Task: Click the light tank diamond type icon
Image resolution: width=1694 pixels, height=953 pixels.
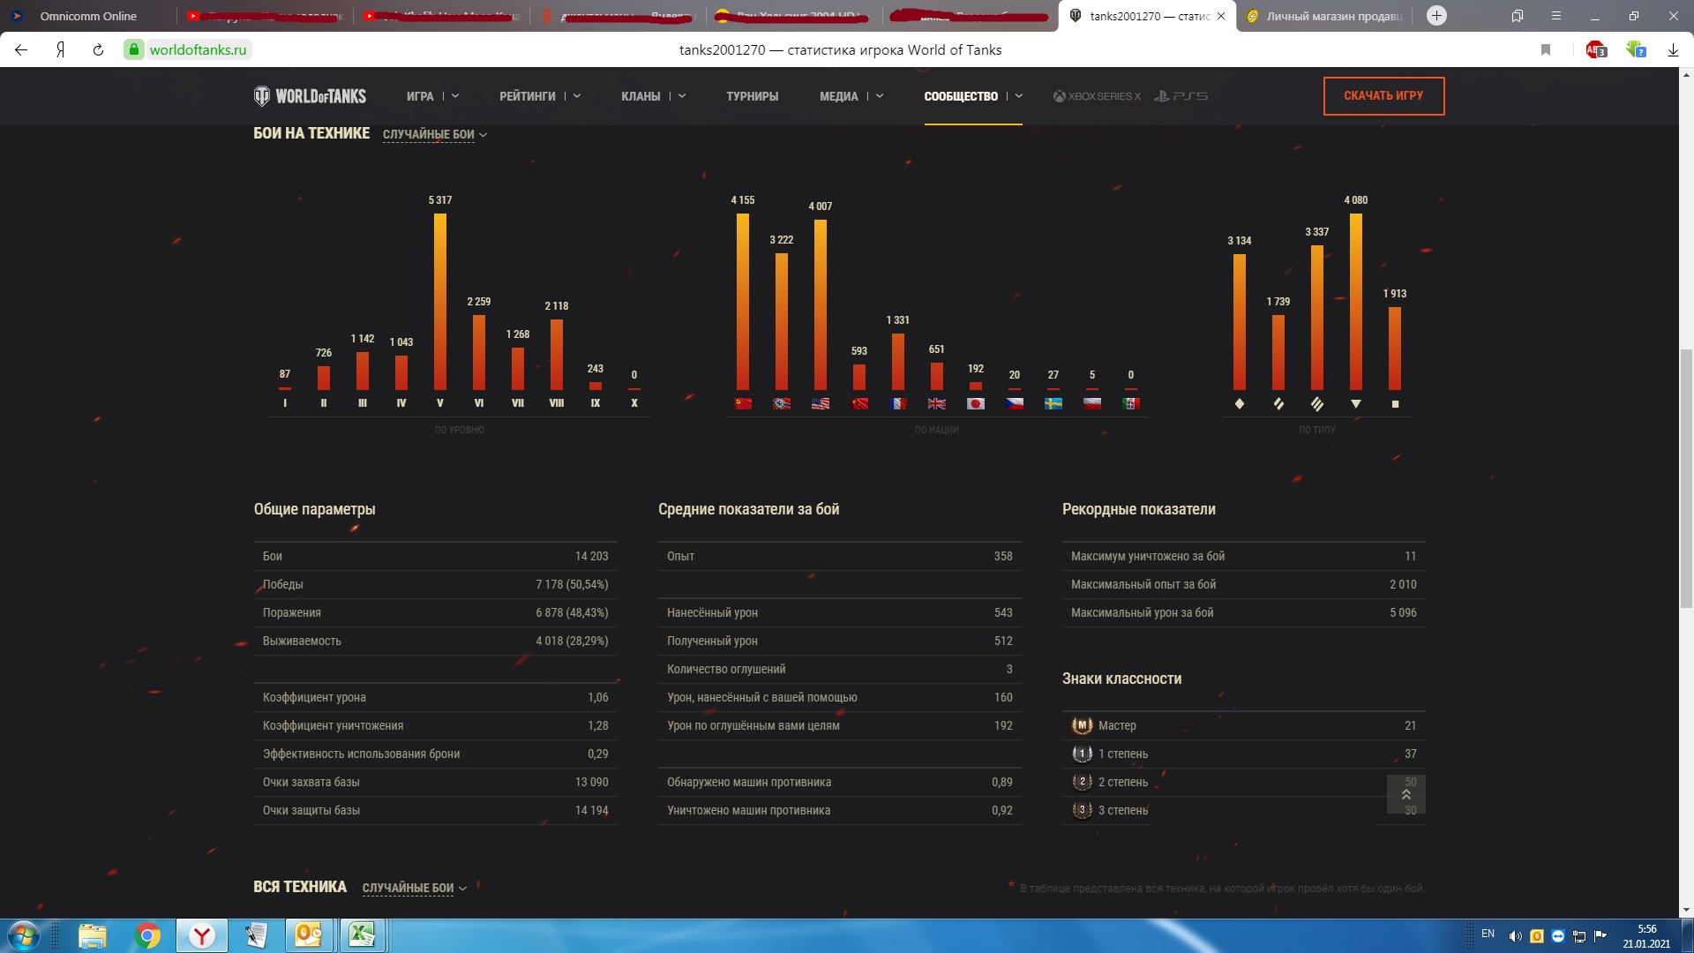Action: click(x=1240, y=403)
